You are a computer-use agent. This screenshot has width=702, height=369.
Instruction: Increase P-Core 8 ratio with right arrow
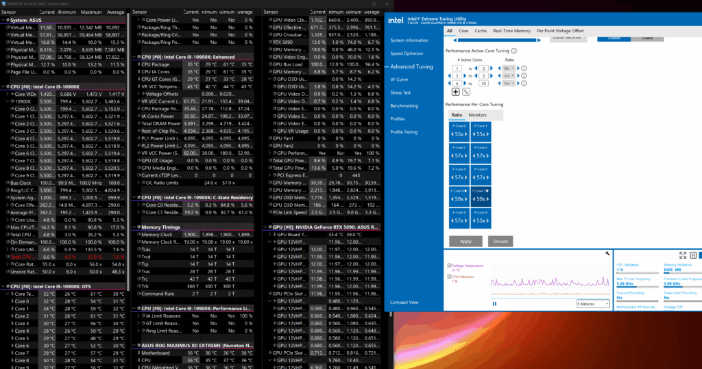466,221
